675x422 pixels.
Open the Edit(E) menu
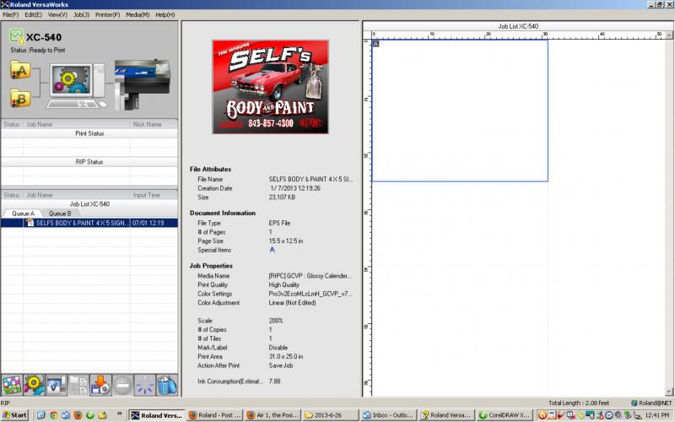pyautogui.click(x=33, y=14)
